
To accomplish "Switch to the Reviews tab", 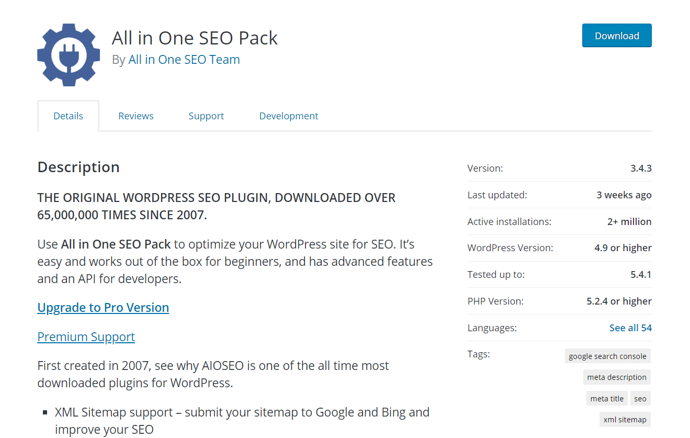I will [136, 116].
